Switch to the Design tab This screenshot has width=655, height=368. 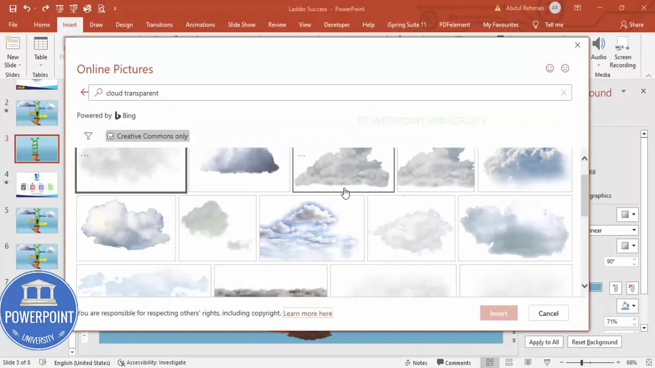point(124,25)
